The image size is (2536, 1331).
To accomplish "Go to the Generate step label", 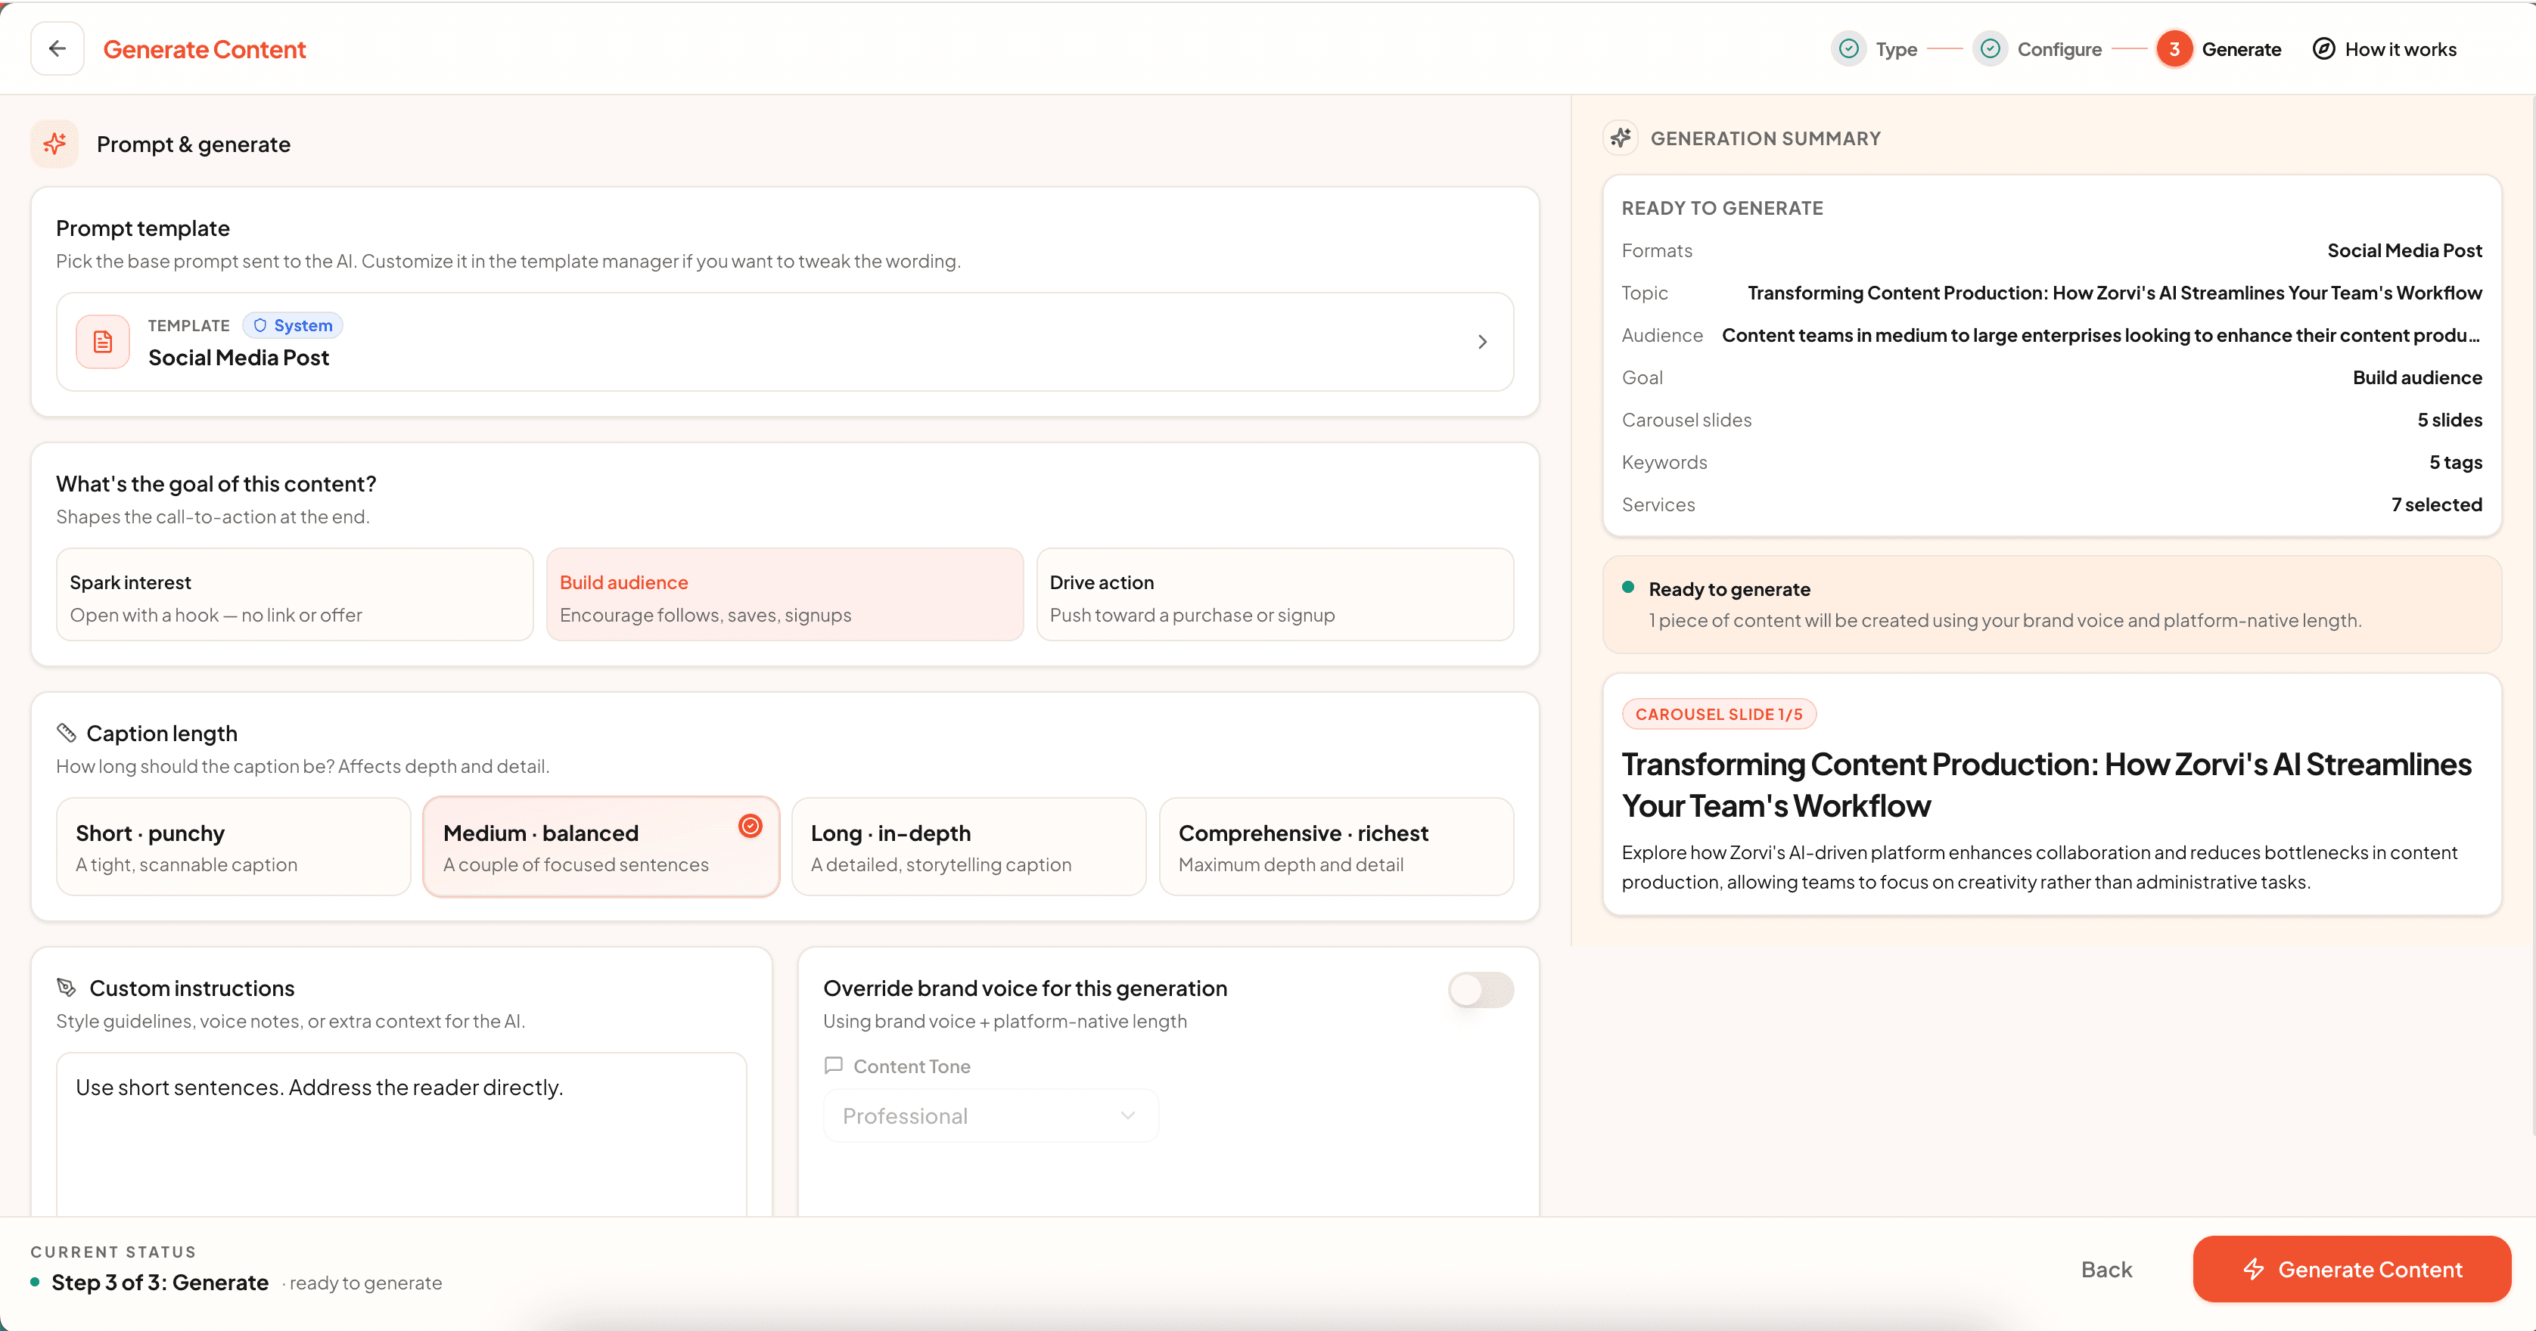I will click(x=2242, y=49).
